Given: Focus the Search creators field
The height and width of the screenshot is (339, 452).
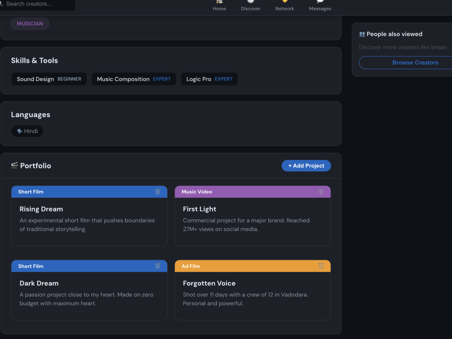Looking at the screenshot, I should point(38,4).
